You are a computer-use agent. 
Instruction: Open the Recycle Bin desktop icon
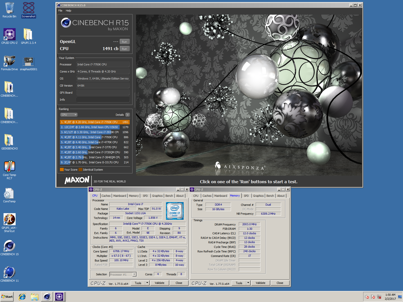(x=9, y=10)
